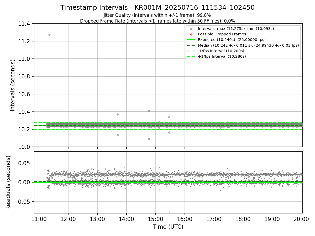Select the legend entry starting 'Median (10.242'
Viewport: 315px width, 236px height.
click(248, 45)
